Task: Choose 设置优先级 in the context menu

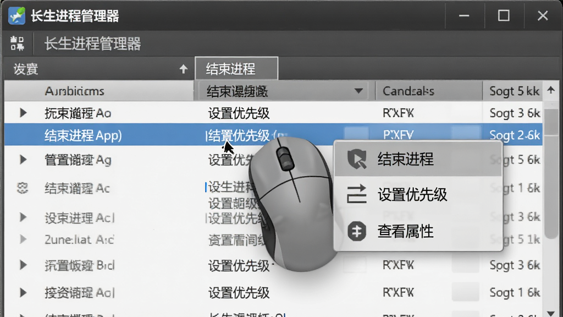Action: (418, 194)
